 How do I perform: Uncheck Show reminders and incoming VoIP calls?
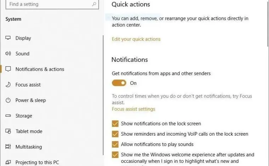(115, 134)
